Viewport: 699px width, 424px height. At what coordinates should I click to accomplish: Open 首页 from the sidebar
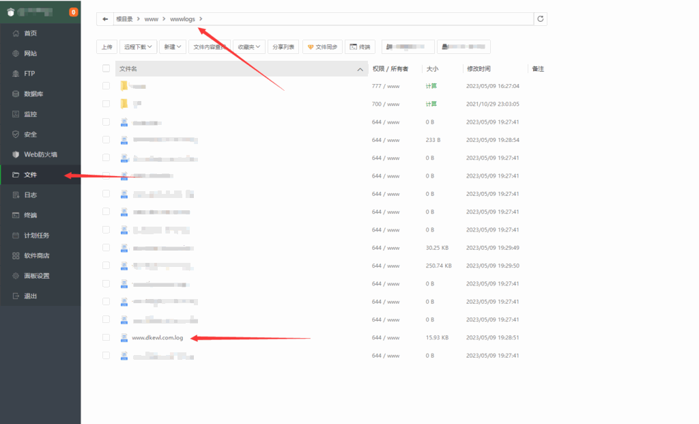(30, 33)
